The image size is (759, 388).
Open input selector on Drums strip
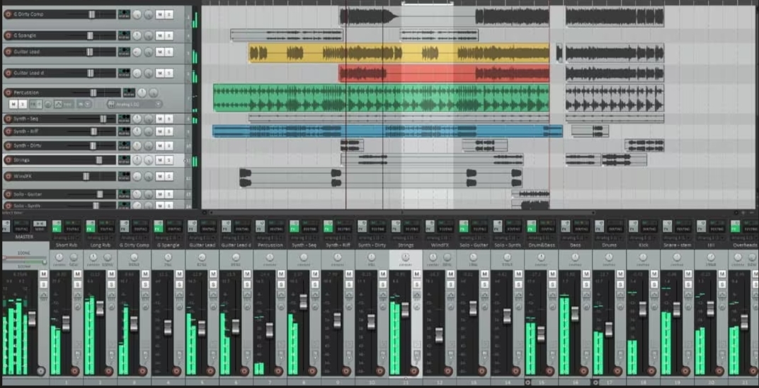tap(609, 237)
